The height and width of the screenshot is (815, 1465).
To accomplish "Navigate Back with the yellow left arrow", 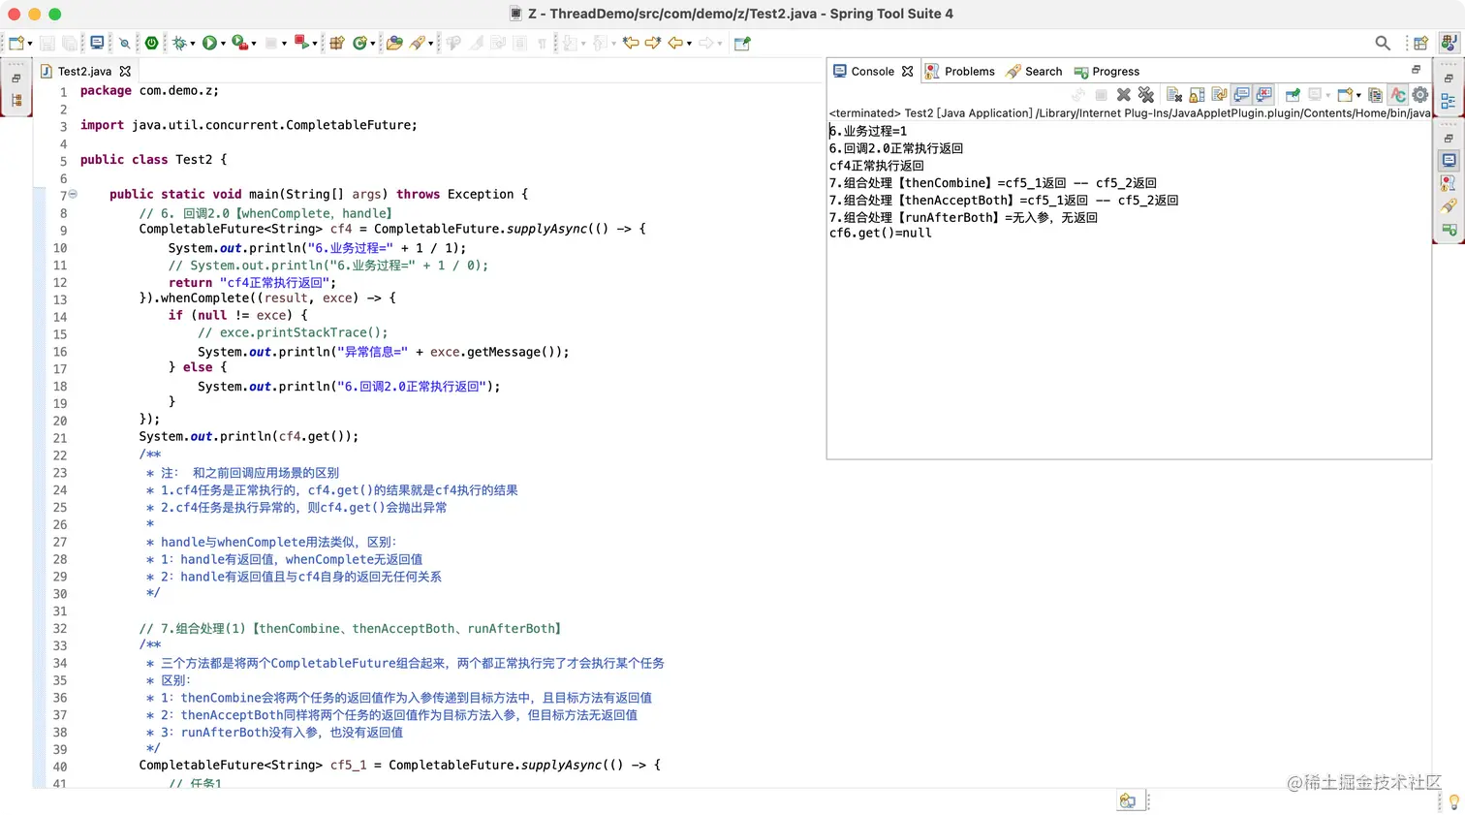I will (675, 43).
